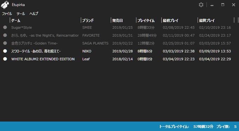Close the Etupirka window

[233, 5]
